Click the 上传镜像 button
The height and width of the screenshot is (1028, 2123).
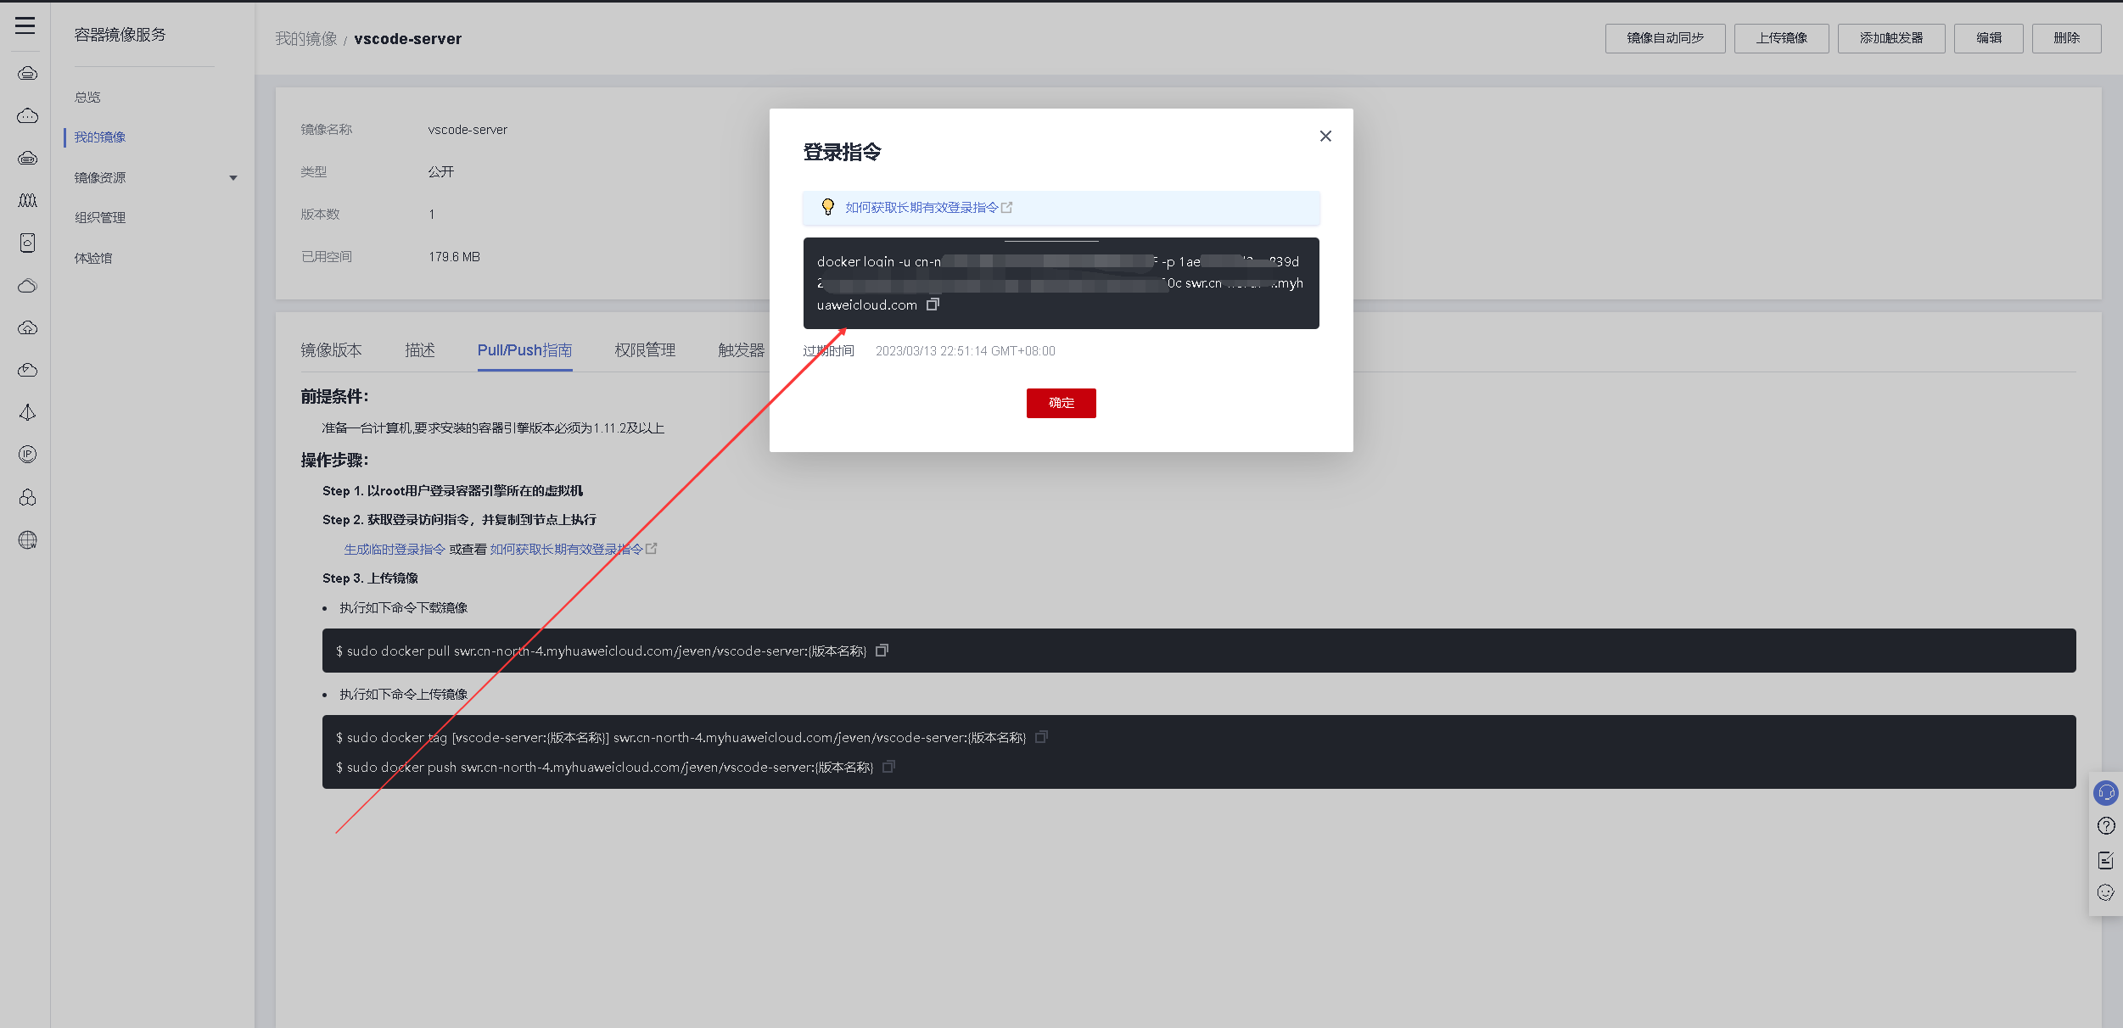1781,38
